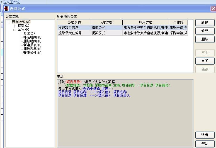Move formula down with 向下 button

pyautogui.click(x=205, y=61)
